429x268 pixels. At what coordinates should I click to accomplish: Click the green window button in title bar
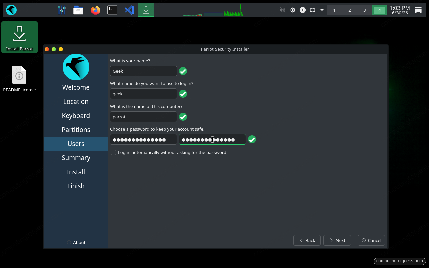coord(54,49)
